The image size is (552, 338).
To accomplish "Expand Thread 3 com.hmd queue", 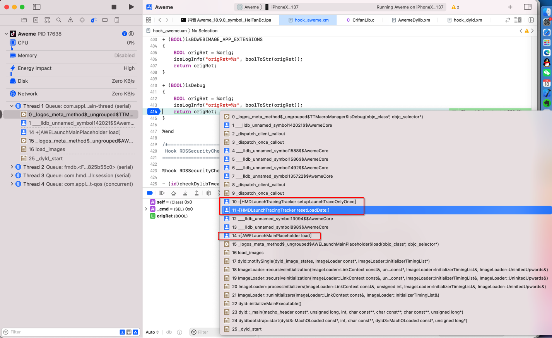I will (x=12, y=176).
